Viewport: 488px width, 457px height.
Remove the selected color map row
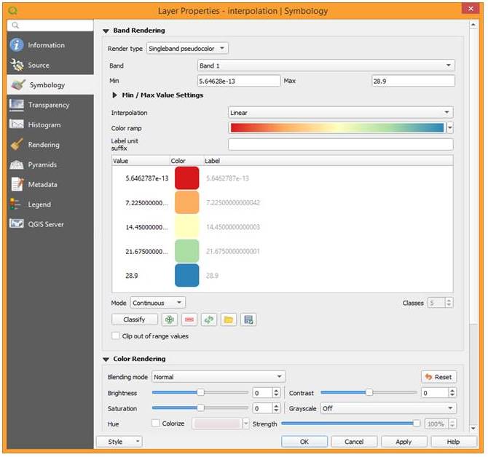coord(189,319)
